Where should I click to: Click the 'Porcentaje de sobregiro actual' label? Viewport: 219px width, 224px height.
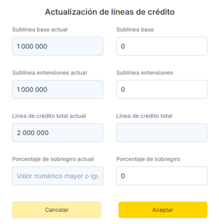coord(53,159)
